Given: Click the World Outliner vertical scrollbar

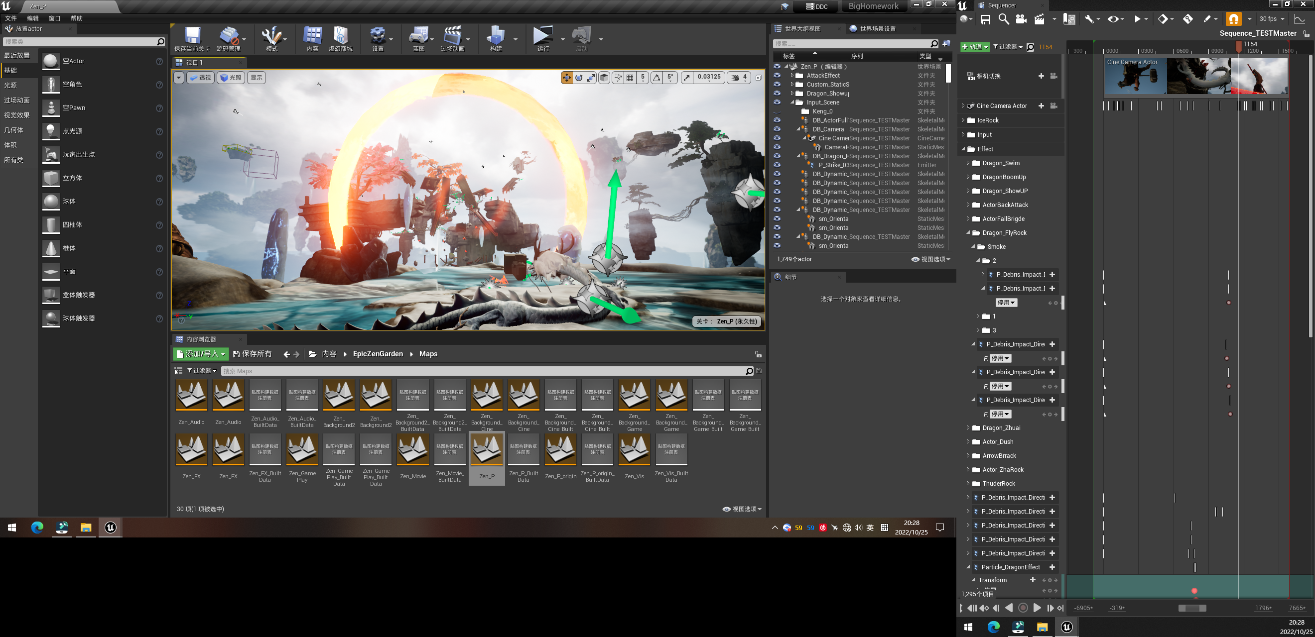Looking at the screenshot, I should click(948, 73).
